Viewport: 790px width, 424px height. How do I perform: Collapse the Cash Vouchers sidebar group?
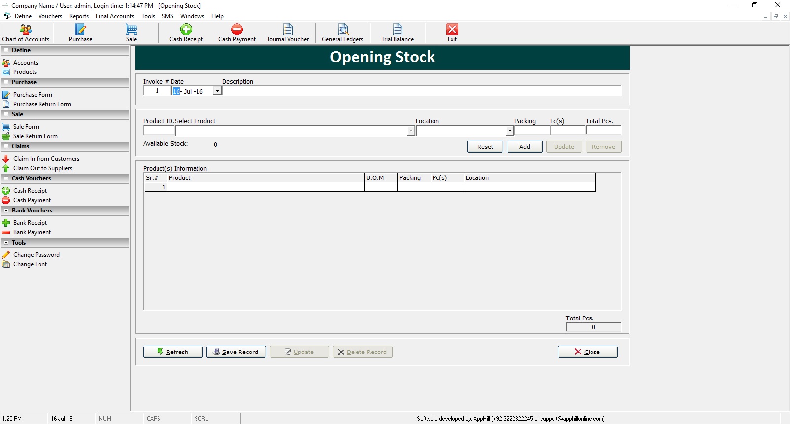click(6, 178)
